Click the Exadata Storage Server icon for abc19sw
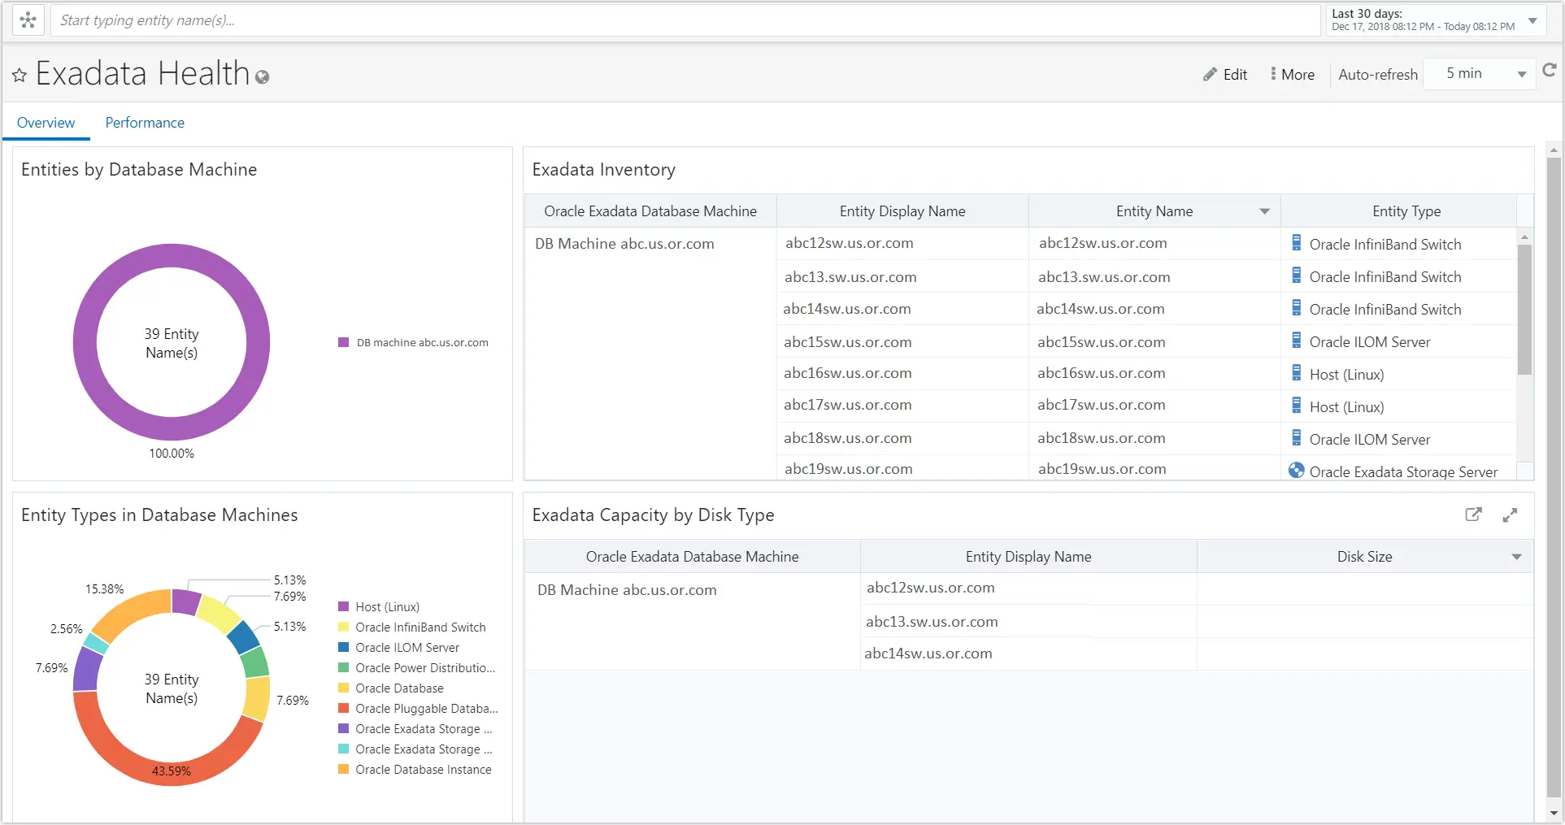The height and width of the screenshot is (825, 1565). pos(1297,470)
